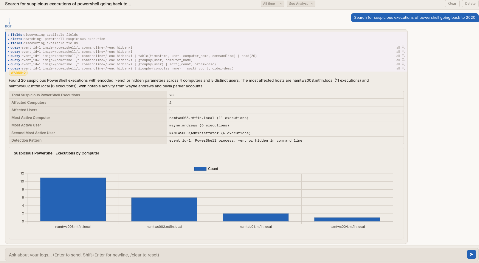
Task: Focus the 'Ask about your logs' input field
Action: [x=235, y=255]
